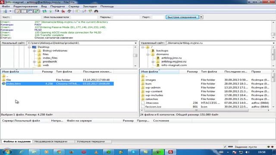
Task: Click the Быстрое соединение button
Action: (182, 17)
